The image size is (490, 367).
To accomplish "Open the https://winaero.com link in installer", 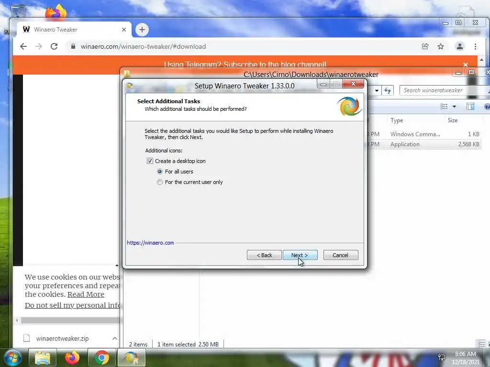I will point(150,243).
